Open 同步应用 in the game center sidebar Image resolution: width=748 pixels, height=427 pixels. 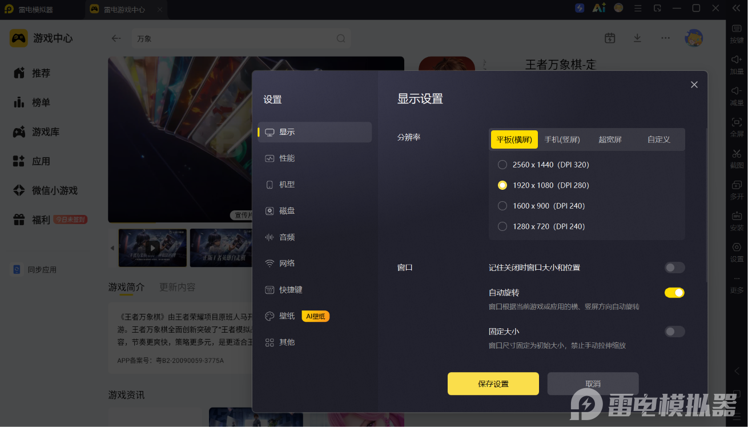[35, 269]
